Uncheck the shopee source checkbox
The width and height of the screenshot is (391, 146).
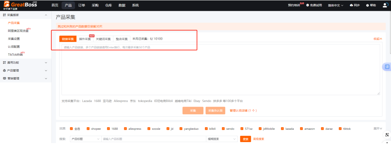pos(88,129)
